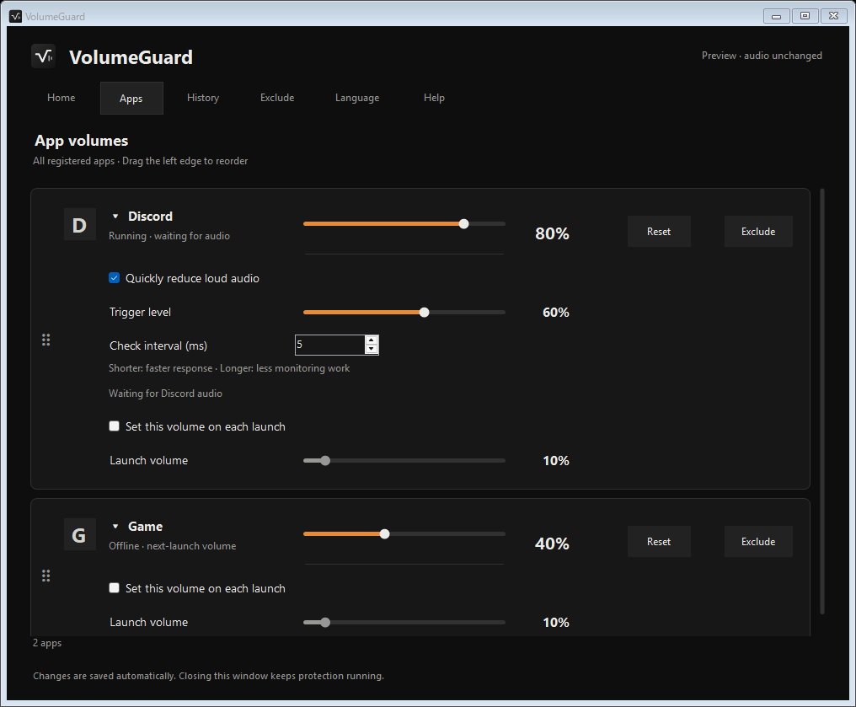
Task: Collapse the Discord card
Action: coord(115,217)
